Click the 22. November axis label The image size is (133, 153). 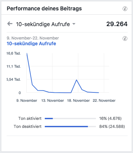[104, 100]
